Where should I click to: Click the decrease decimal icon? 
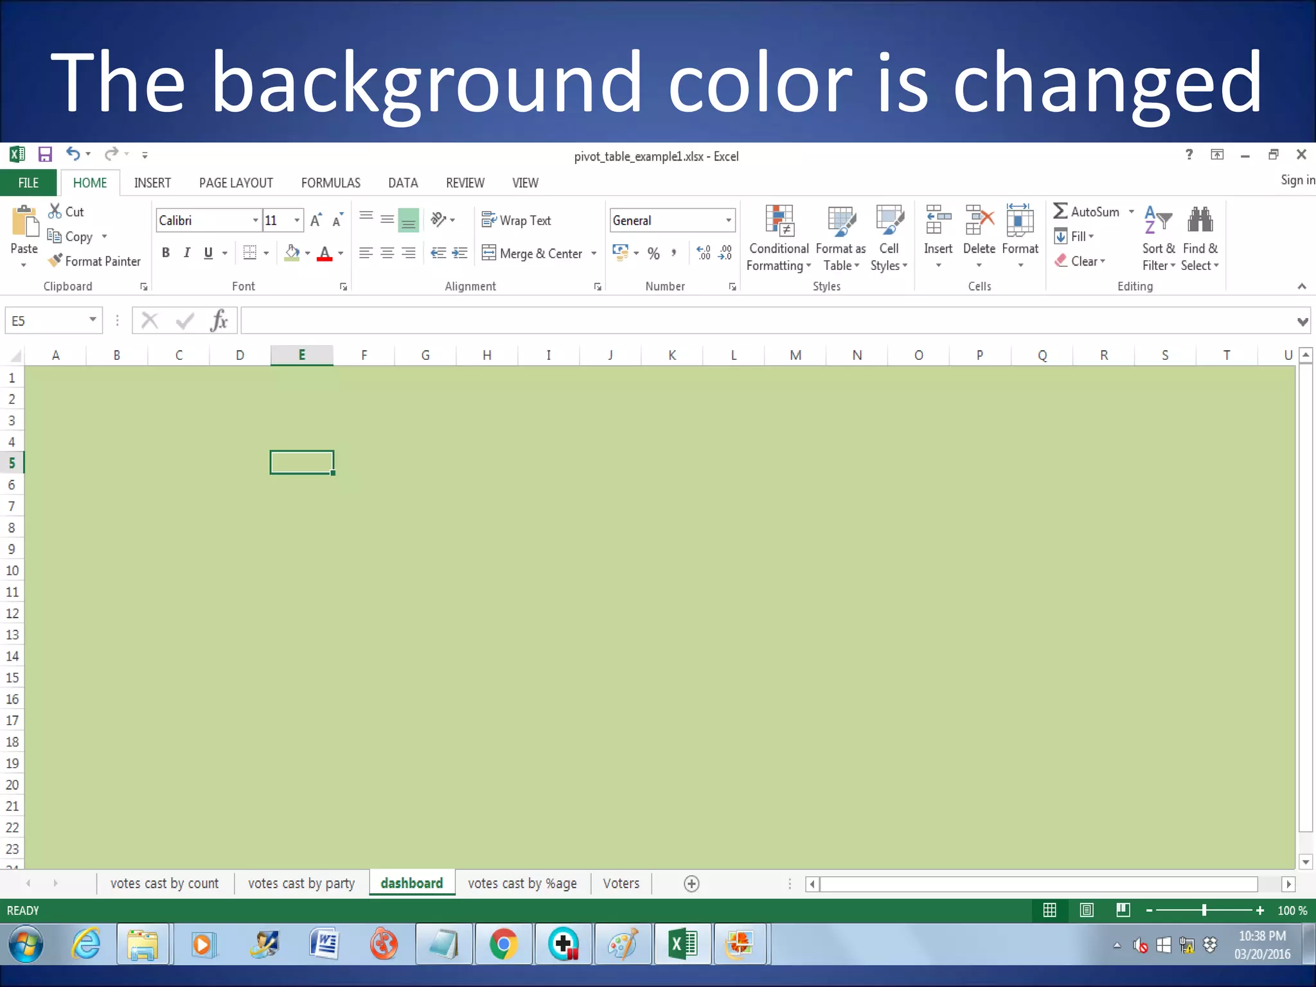tap(725, 253)
